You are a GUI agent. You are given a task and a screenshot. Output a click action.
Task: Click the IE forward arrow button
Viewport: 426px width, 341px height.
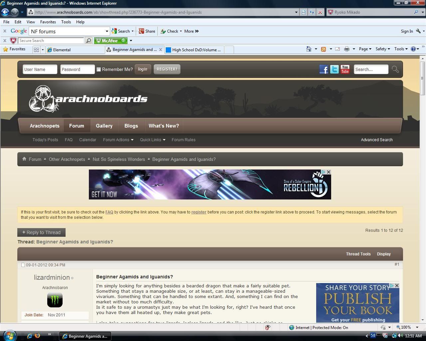[15, 12]
